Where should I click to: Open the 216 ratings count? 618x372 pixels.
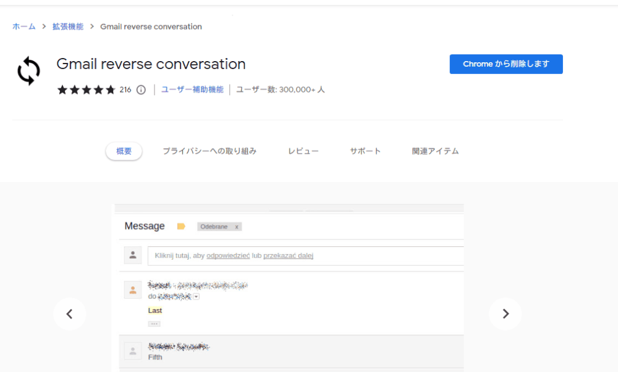tap(125, 89)
